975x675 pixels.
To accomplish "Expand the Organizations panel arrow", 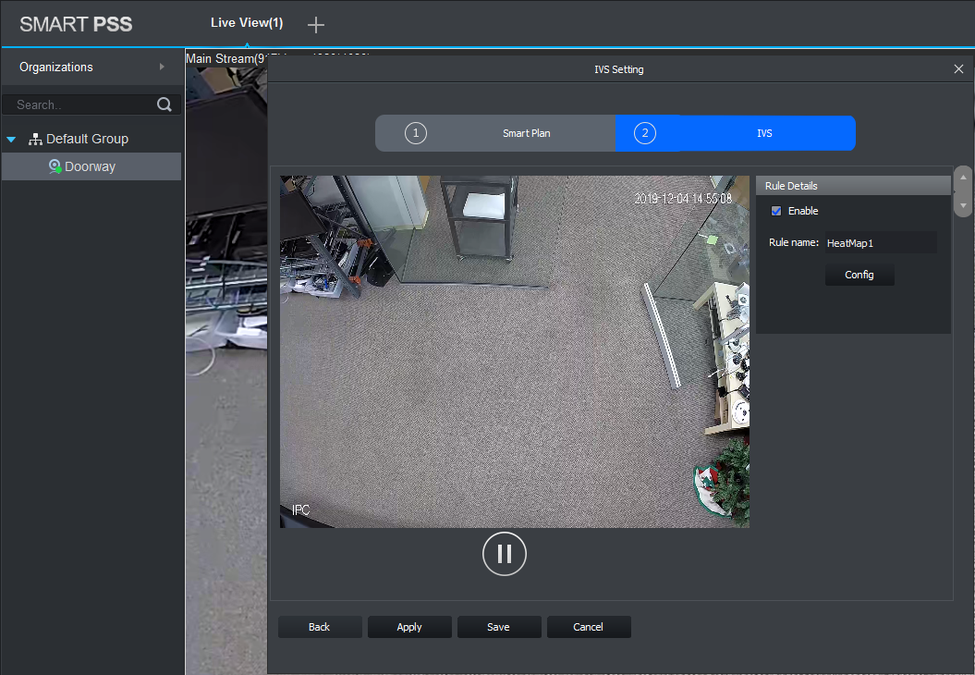I will coord(162,67).
